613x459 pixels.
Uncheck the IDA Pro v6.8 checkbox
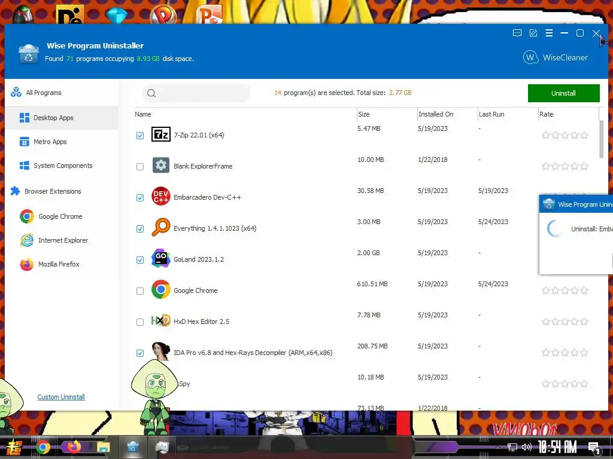point(140,353)
